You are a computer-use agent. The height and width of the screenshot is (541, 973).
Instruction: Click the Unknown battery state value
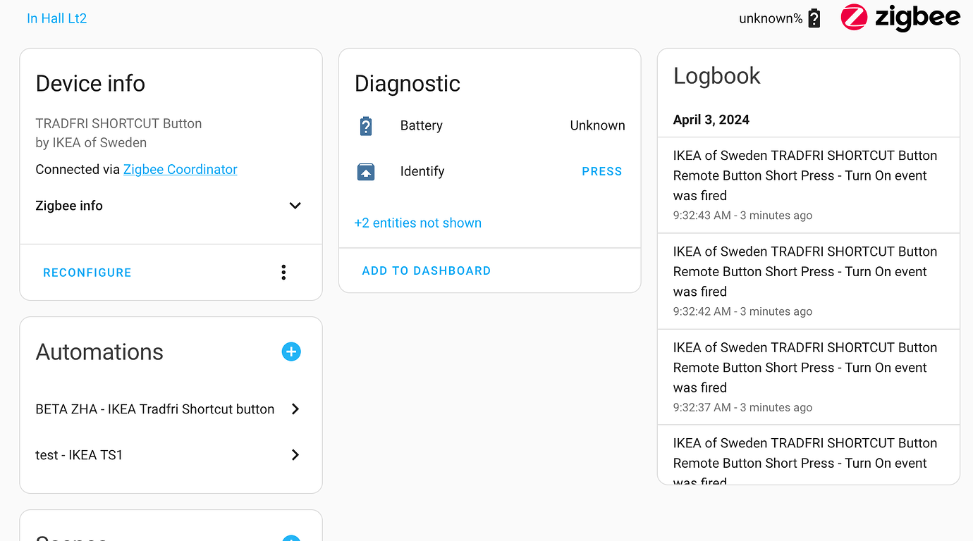click(597, 125)
